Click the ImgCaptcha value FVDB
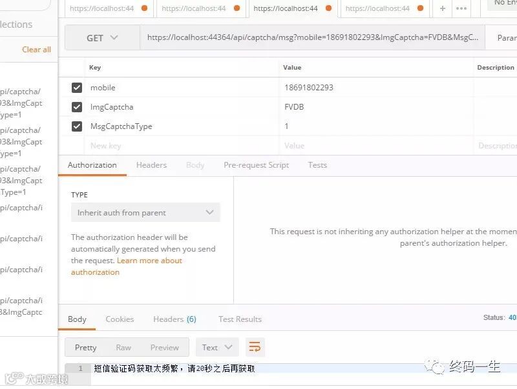Viewport: 517px width, 389px height. tap(294, 107)
